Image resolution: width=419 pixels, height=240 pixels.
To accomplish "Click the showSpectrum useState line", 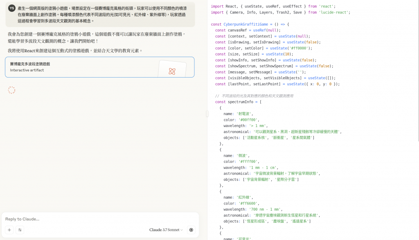I will click(274, 66).
